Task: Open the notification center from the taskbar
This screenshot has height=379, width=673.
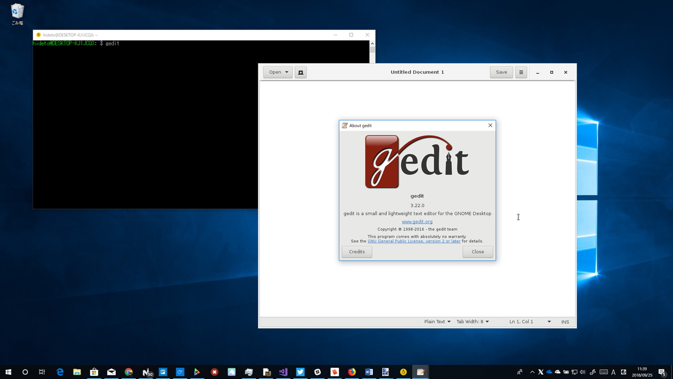Action: coord(662,372)
